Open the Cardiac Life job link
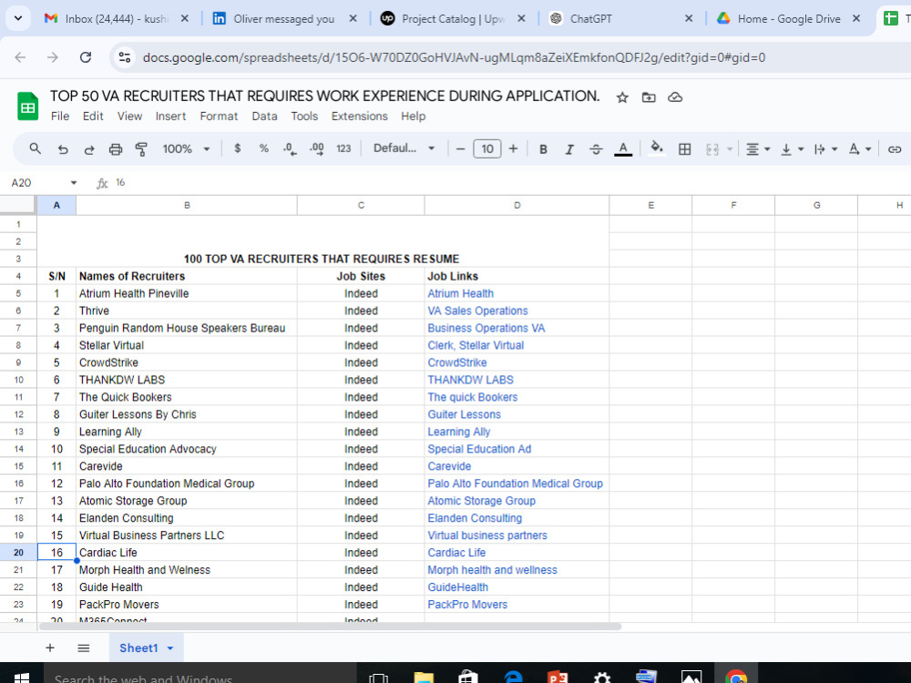 pos(456,553)
